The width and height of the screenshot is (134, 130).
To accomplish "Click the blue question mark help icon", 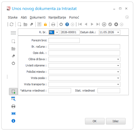I will tap(67, 24).
